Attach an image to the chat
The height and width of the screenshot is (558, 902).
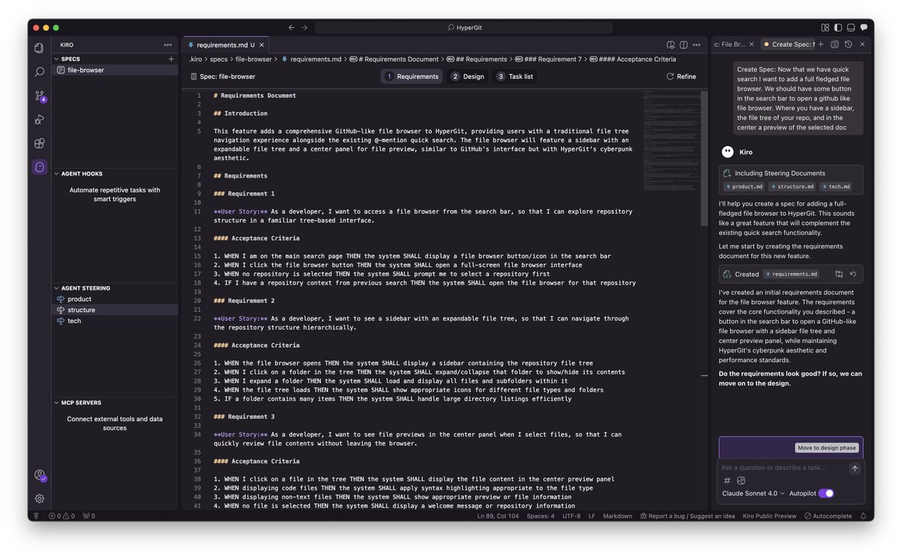pyautogui.click(x=741, y=481)
